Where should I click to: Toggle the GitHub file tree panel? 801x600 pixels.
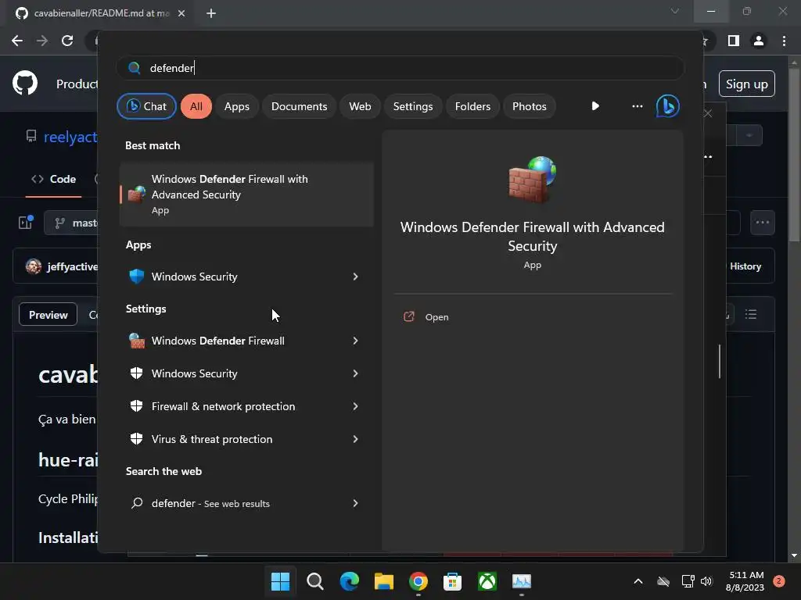pyautogui.click(x=26, y=223)
